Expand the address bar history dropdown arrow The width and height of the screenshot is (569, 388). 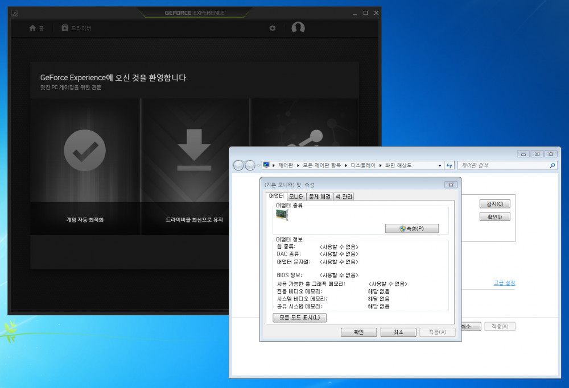click(439, 165)
